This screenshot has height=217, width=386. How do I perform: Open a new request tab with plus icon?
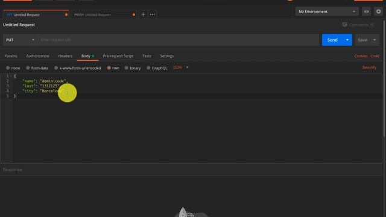click(143, 14)
